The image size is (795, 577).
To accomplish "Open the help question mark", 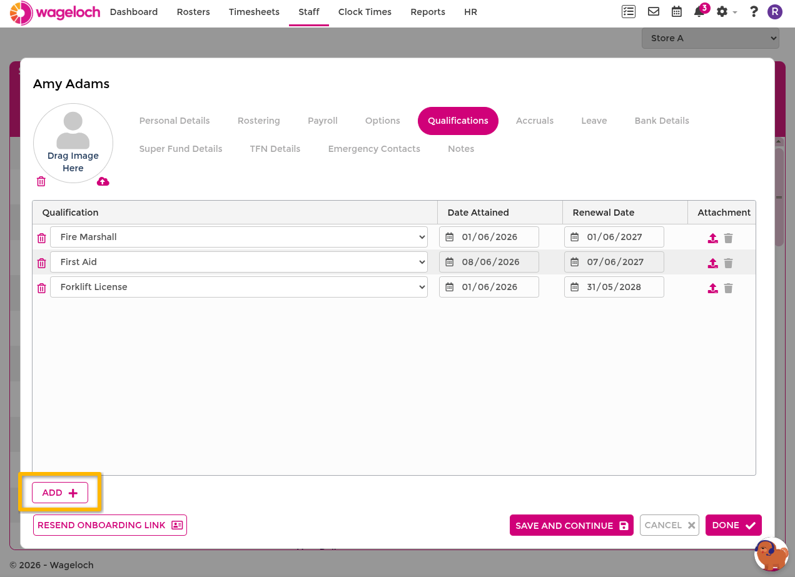I will pos(754,11).
